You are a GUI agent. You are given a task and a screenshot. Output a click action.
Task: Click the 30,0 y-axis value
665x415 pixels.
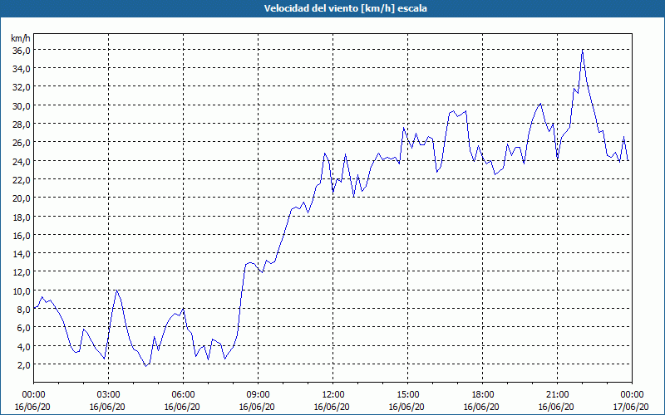click(x=22, y=106)
